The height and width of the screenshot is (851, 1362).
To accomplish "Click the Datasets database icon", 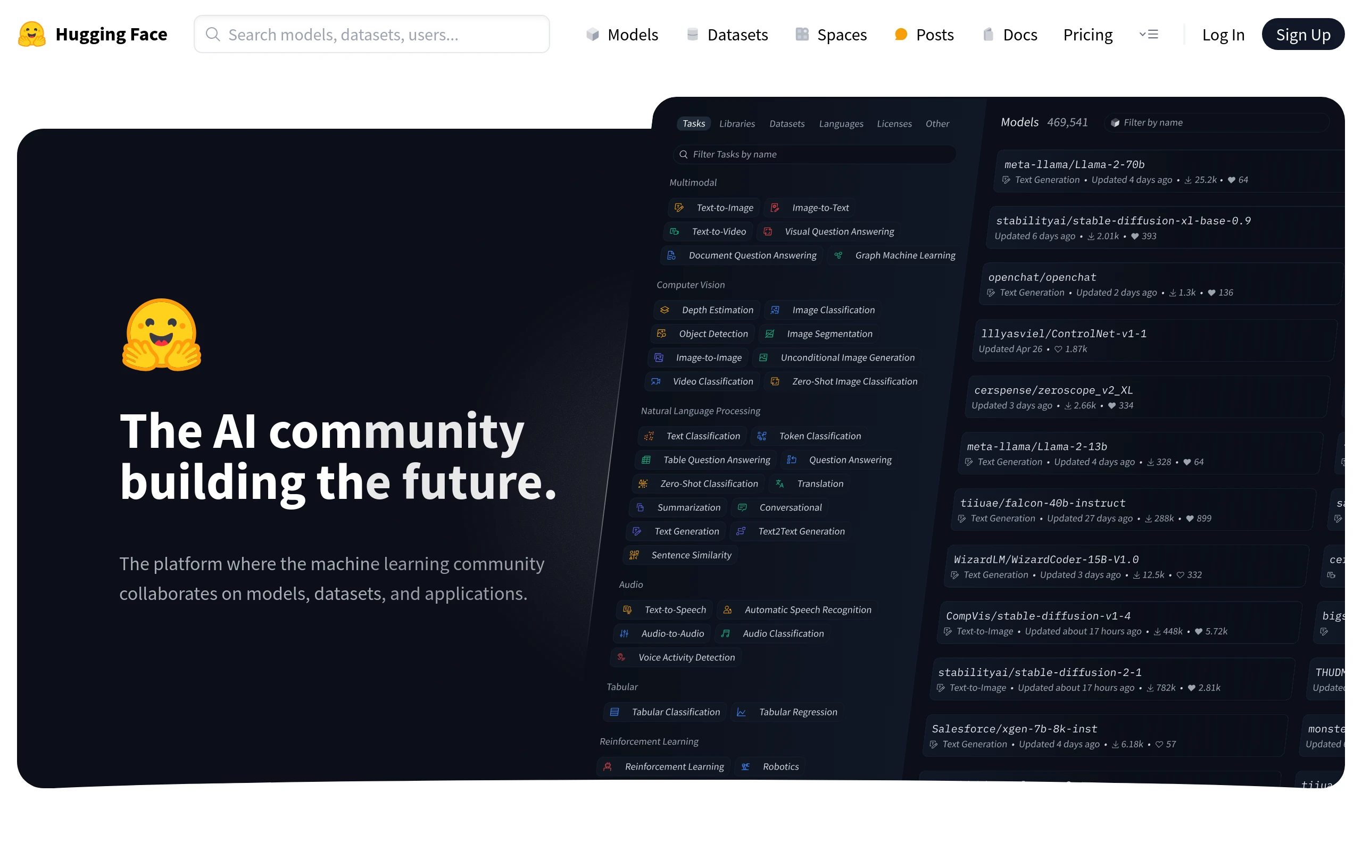I will point(692,35).
